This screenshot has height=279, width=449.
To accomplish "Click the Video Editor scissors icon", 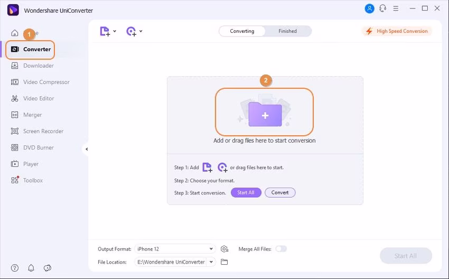I will click(x=15, y=98).
